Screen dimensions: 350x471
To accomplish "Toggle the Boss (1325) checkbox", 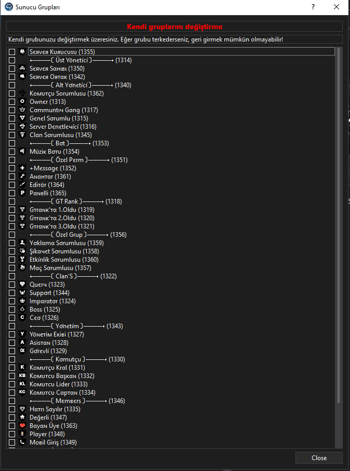I will coord(12,309).
